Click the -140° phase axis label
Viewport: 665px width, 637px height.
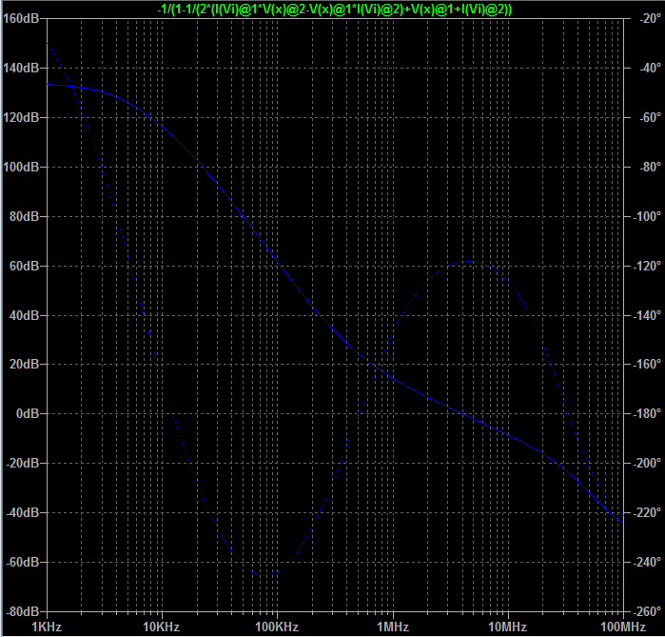pyautogui.click(x=647, y=315)
